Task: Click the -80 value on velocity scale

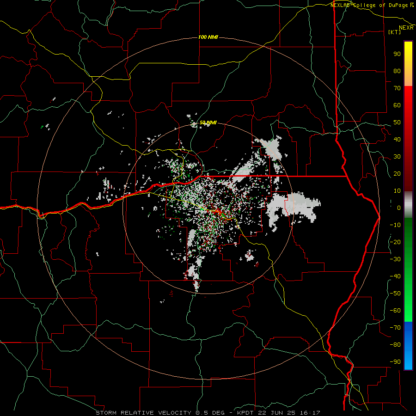Action: pos(395,345)
